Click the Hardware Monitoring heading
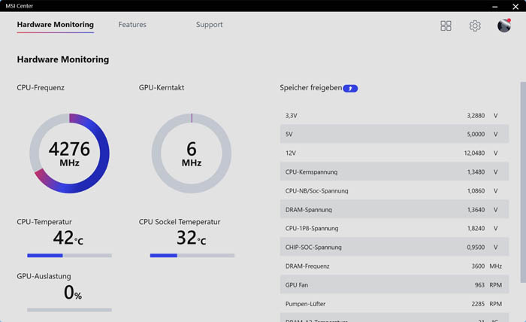Image resolution: width=526 pixels, height=322 pixels. coord(63,59)
